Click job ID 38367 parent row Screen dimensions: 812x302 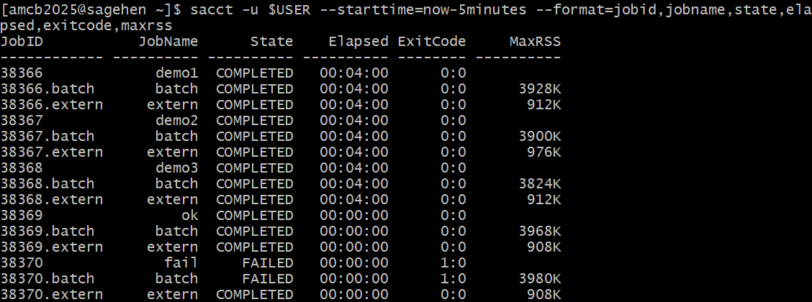point(22,121)
